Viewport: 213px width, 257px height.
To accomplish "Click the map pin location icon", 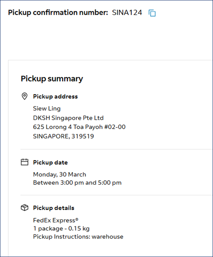I will tap(25, 96).
